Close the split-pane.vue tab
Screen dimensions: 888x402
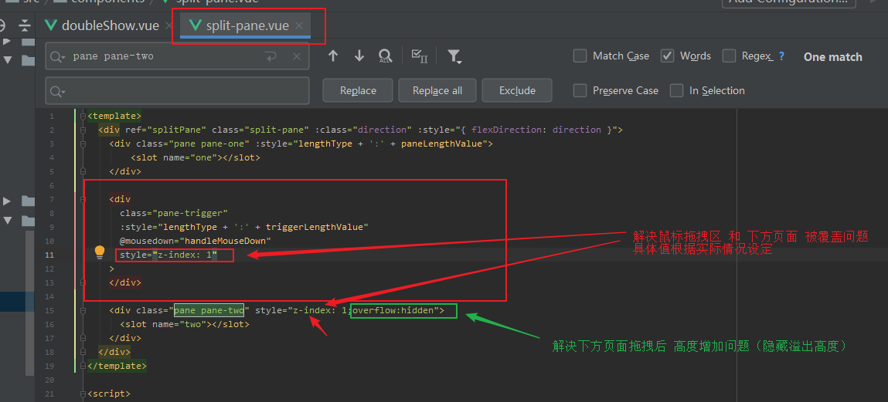[299, 25]
